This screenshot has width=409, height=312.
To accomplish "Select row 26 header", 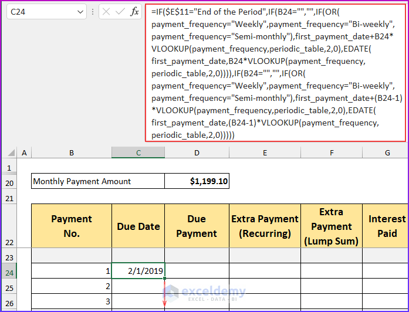I will pyautogui.click(x=9, y=301).
